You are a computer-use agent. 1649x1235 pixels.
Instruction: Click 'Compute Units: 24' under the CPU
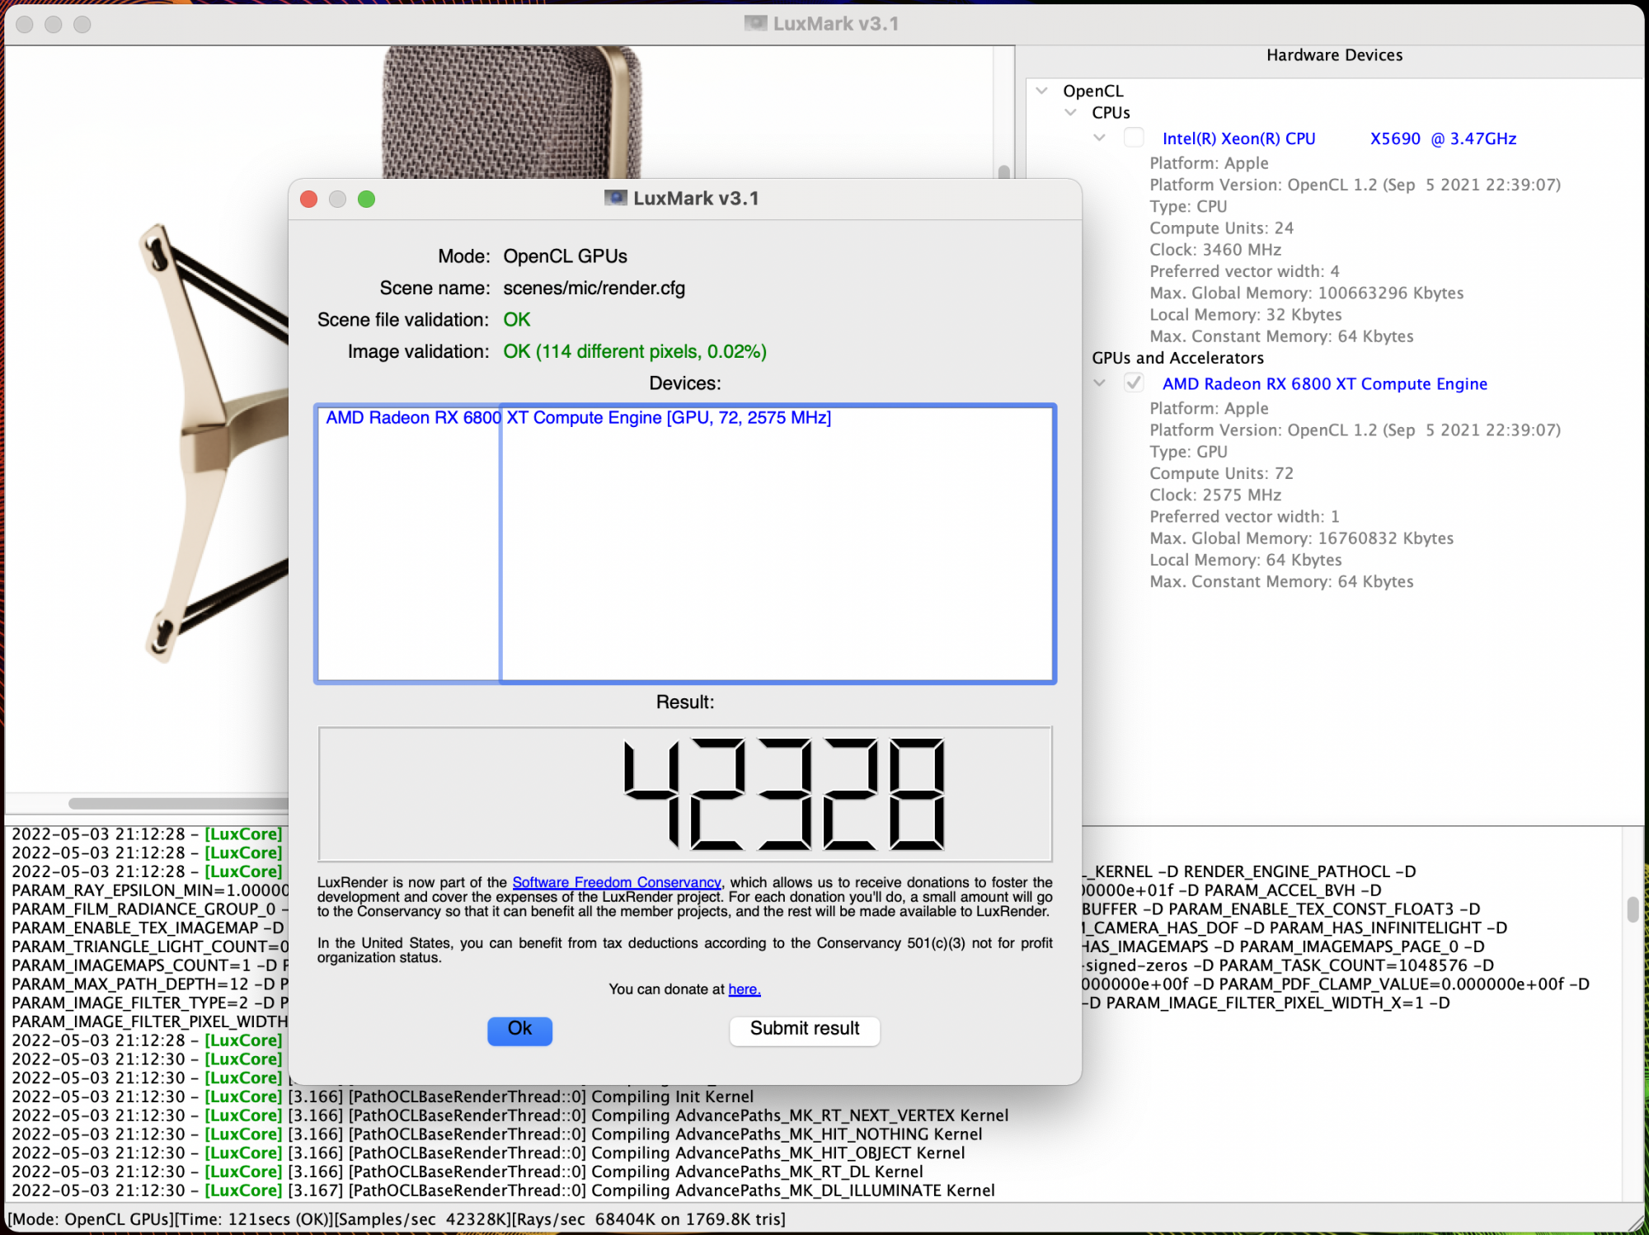1221,228
